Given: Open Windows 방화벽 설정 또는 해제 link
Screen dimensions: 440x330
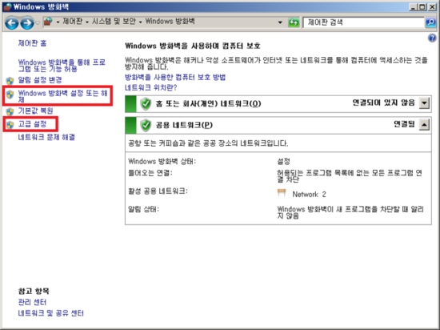Looking at the screenshot, I should point(63,96).
